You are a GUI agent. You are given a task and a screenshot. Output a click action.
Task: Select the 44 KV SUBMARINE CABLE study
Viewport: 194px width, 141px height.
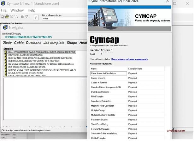[42, 52]
